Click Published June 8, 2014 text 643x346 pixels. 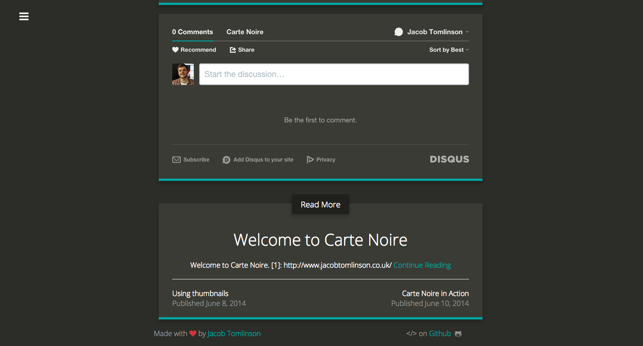(x=209, y=303)
